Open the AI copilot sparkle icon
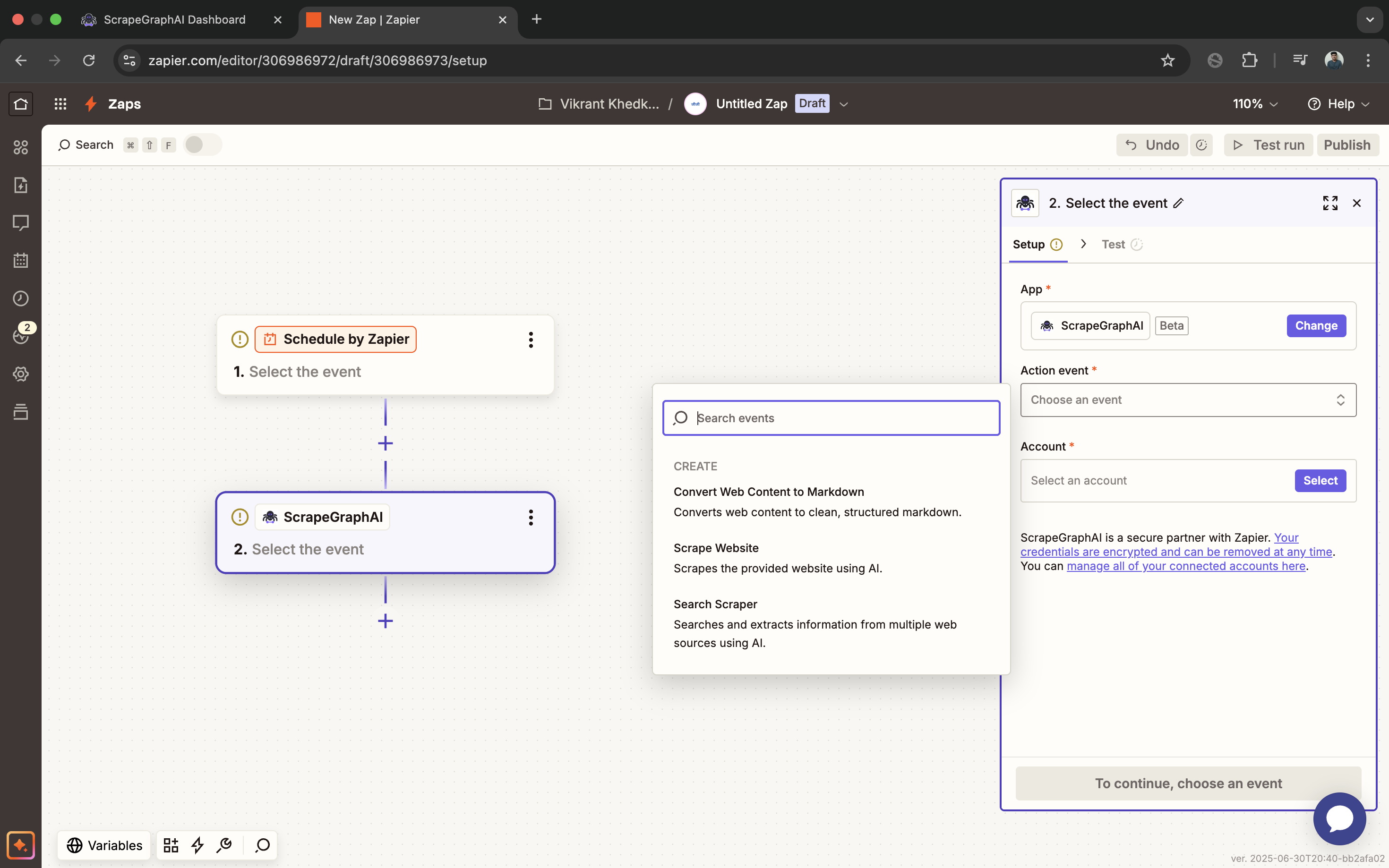Screen dimensions: 1389x868 coord(21,845)
